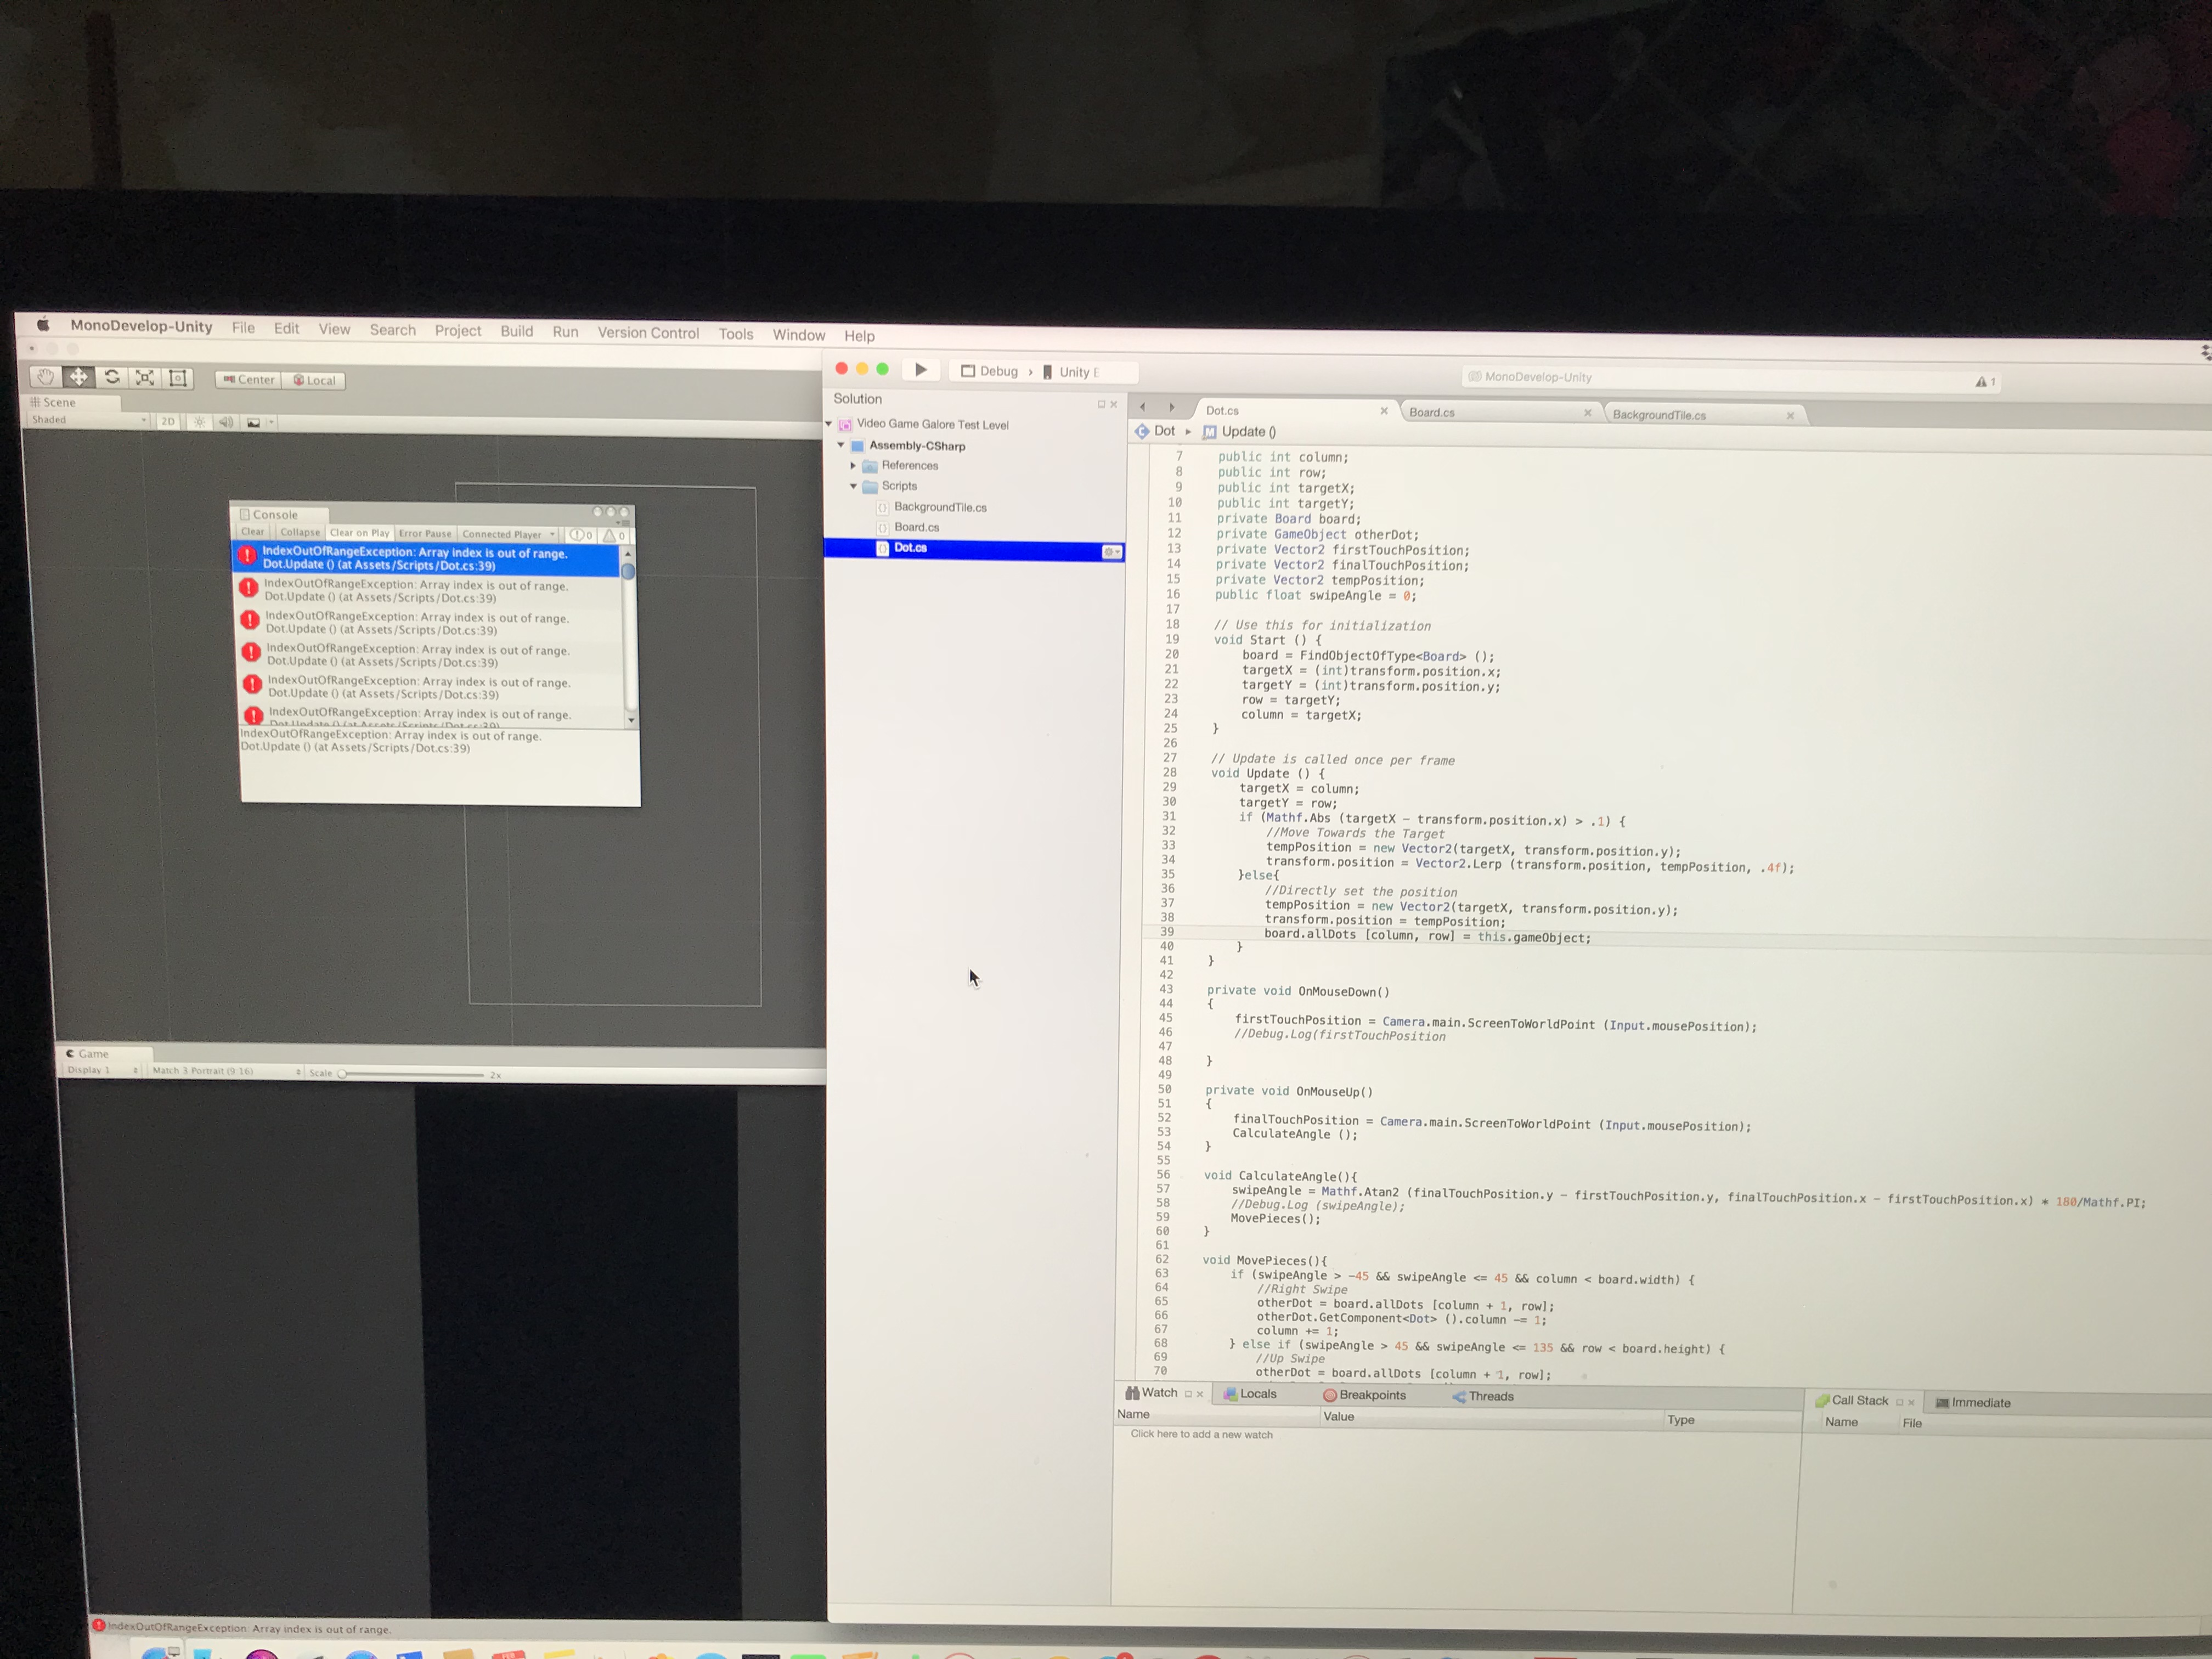Toggle scene lighting sun icon
This screenshot has height=1659, width=2212.
point(199,422)
